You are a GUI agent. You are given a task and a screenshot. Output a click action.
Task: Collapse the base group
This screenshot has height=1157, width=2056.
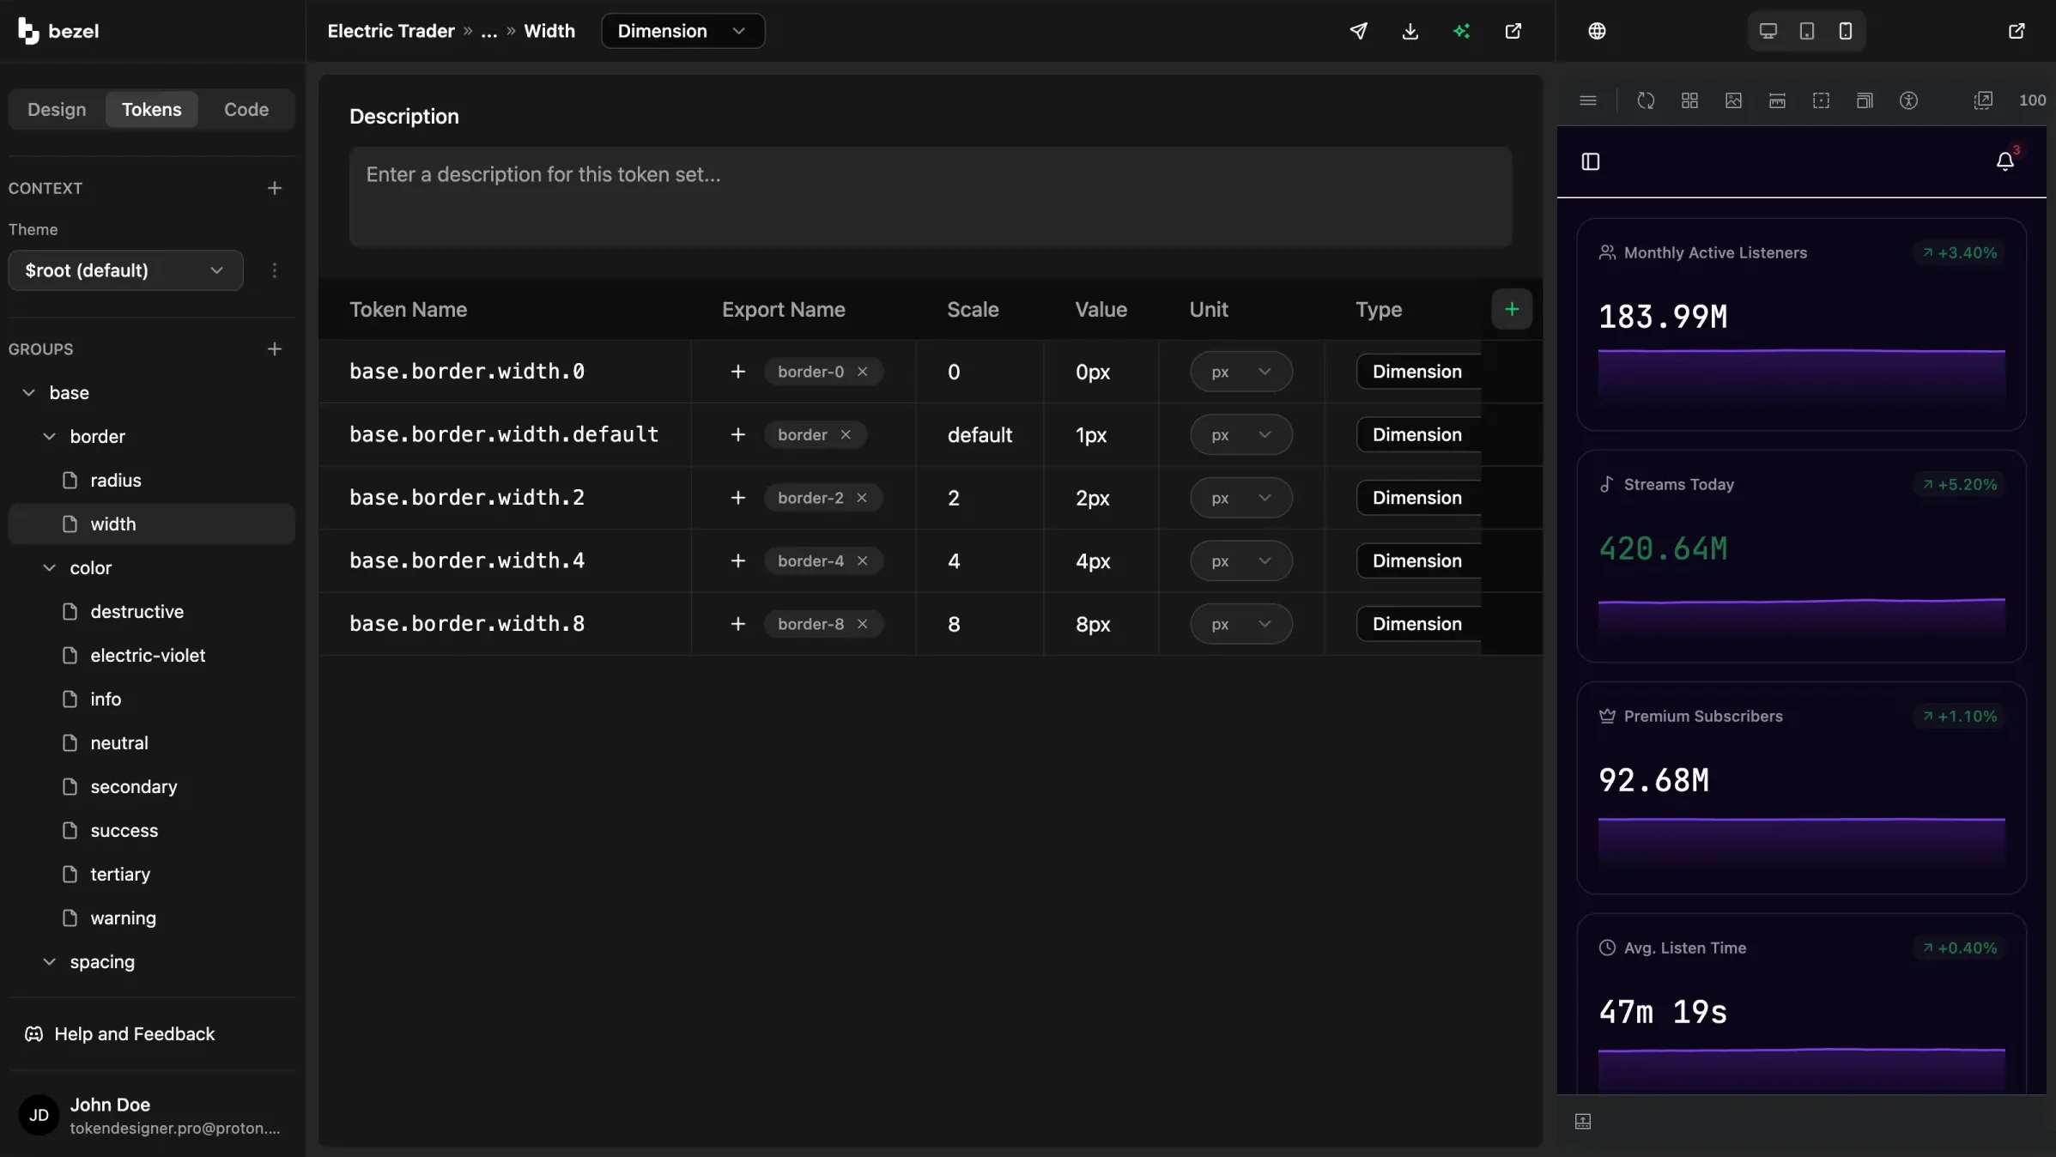click(x=28, y=392)
